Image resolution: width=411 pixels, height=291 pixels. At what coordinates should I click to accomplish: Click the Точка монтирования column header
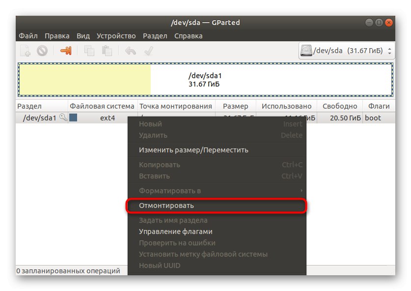(x=176, y=106)
